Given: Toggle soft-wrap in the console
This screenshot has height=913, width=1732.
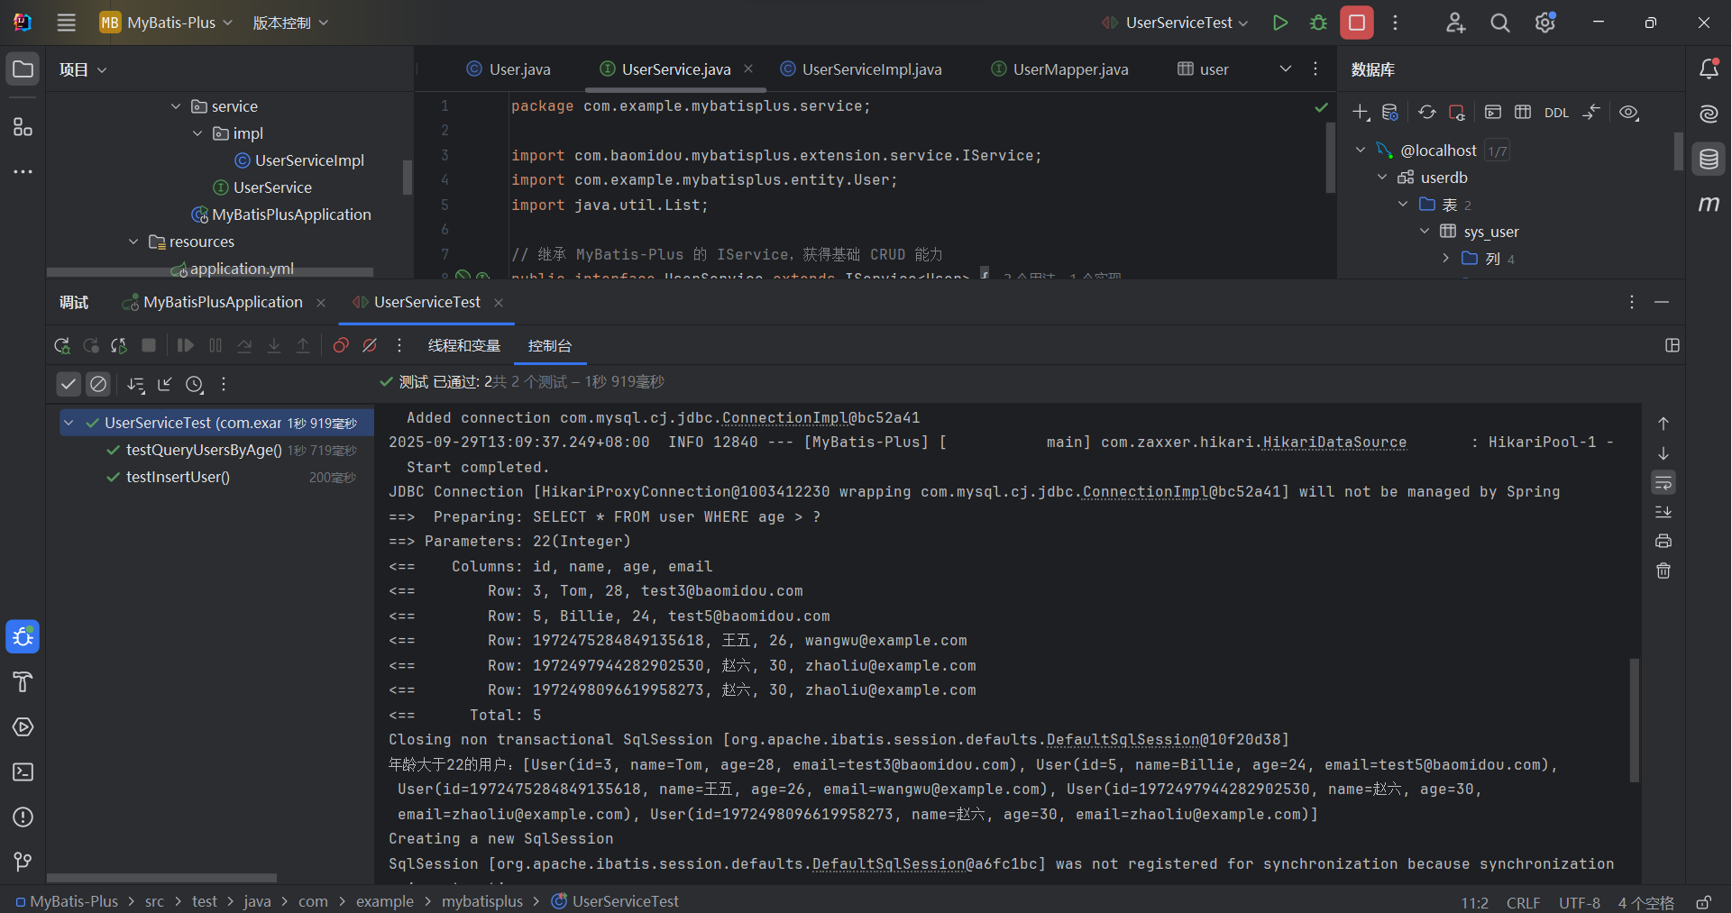Looking at the screenshot, I should point(1663,483).
